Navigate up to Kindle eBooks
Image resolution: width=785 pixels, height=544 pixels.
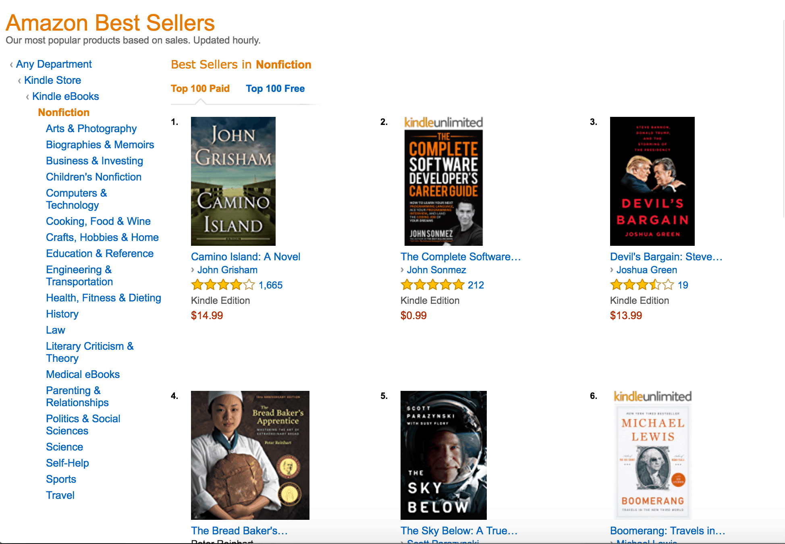pos(66,96)
